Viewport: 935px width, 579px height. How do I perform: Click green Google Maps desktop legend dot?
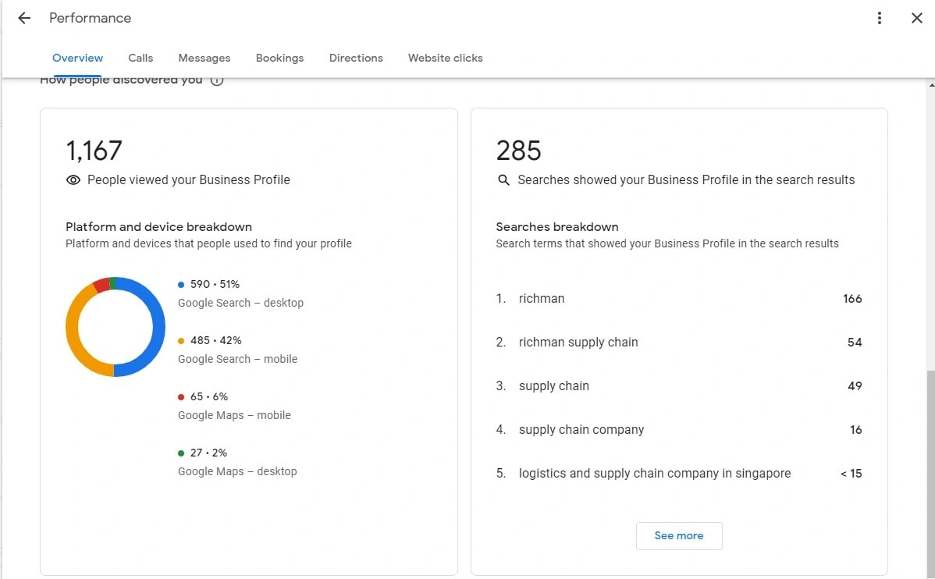click(181, 453)
